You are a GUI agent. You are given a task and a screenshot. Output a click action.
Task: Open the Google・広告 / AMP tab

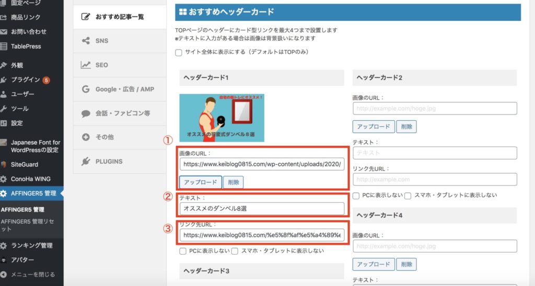point(120,89)
